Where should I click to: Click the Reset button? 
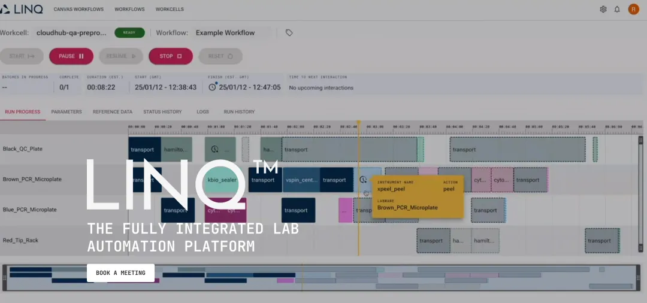pos(220,56)
